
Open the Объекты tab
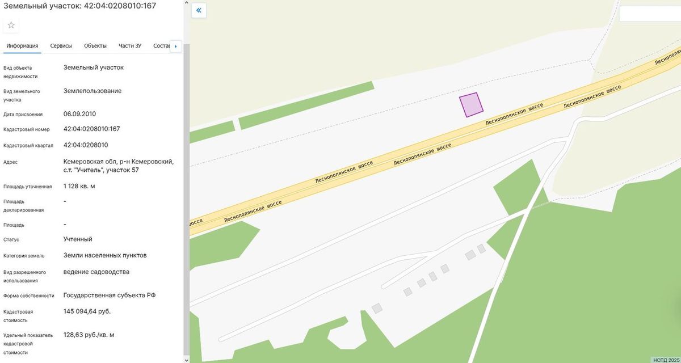[x=95, y=46]
